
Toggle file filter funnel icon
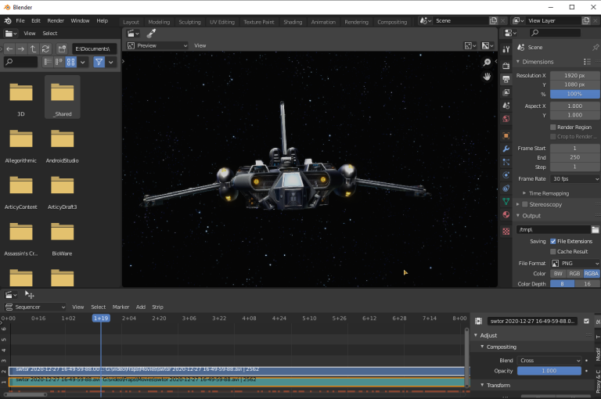click(x=99, y=62)
